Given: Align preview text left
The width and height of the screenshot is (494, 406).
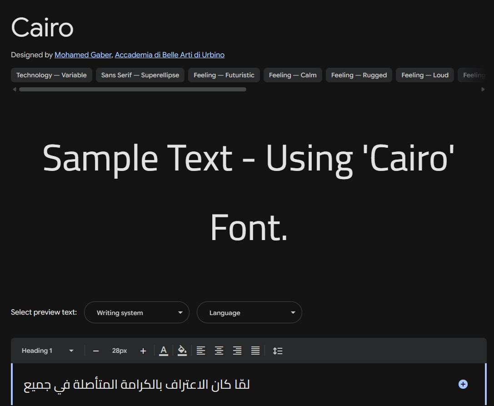Looking at the screenshot, I should pyautogui.click(x=201, y=351).
